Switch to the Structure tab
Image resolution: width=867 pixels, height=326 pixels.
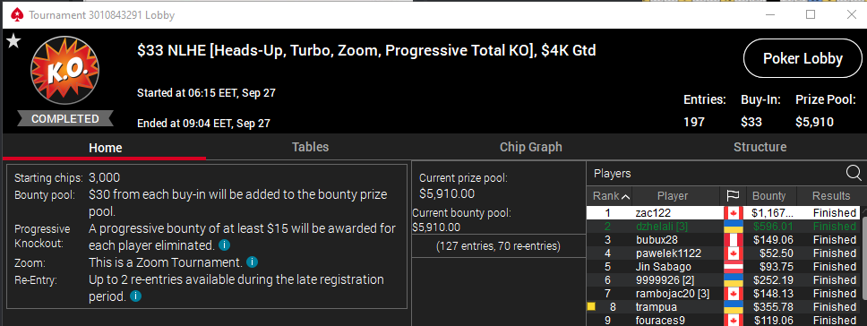pyautogui.click(x=760, y=147)
